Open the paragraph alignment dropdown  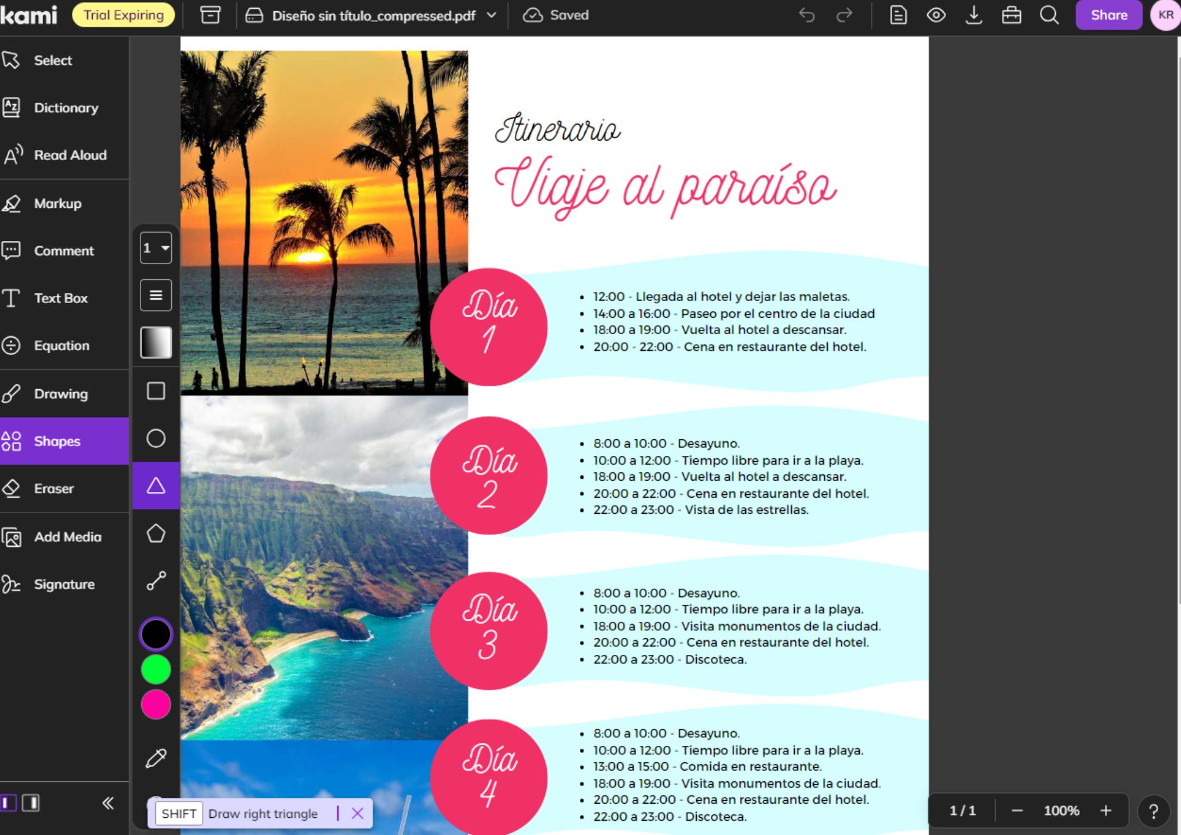coord(155,295)
